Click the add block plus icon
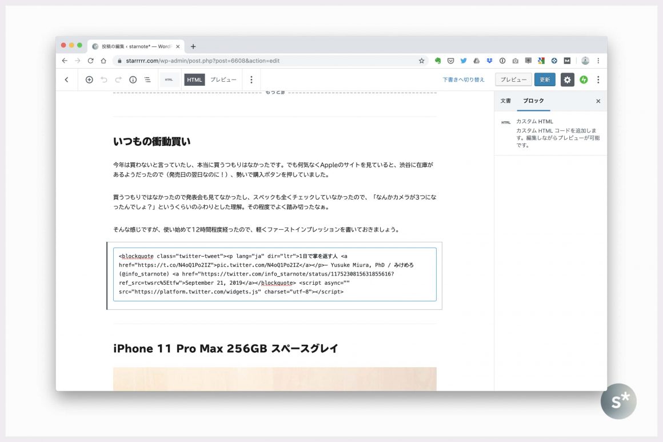Screen dimensions: 663x442 click(x=89, y=80)
